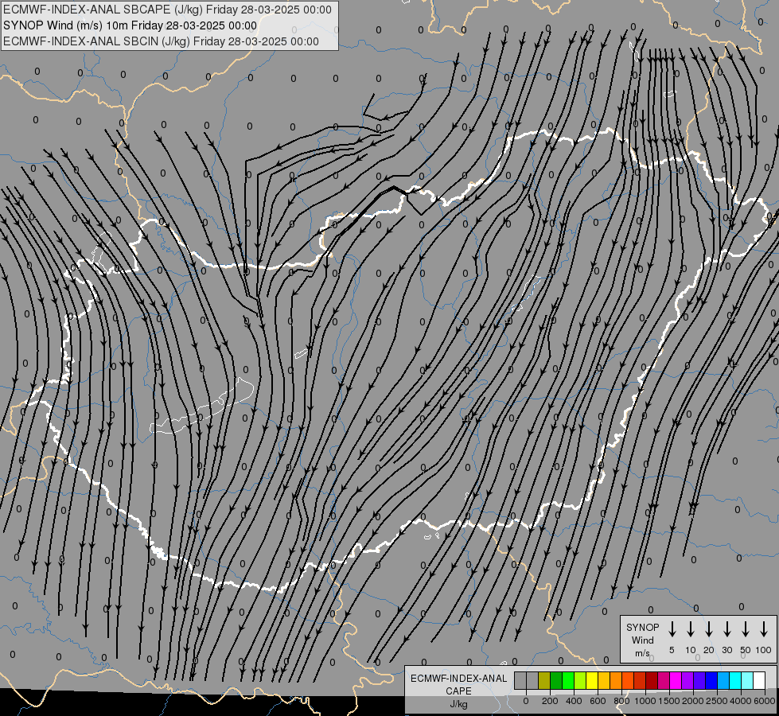Image resolution: width=779 pixels, height=716 pixels.
Task: Click the ECMWF-INDEX-ANAL label in color legend
Action: (458, 679)
